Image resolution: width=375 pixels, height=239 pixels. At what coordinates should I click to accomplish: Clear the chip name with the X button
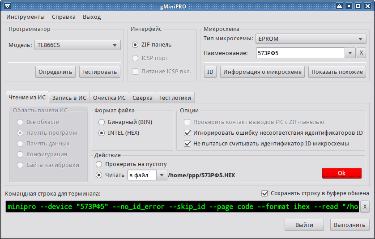click(361, 53)
